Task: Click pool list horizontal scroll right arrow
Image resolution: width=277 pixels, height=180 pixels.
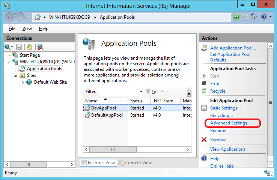Action: click(188, 150)
